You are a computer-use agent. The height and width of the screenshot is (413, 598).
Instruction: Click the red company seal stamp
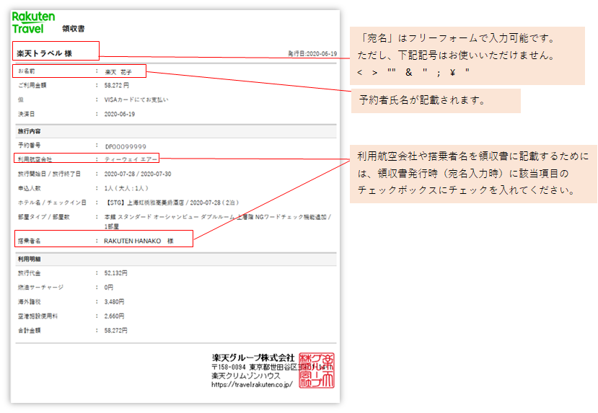(317, 370)
